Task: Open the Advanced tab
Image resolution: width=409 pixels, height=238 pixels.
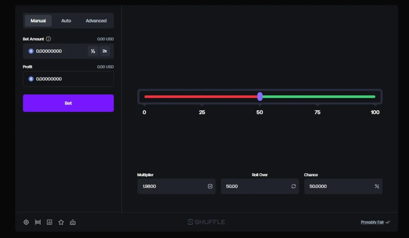Action: click(96, 20)
